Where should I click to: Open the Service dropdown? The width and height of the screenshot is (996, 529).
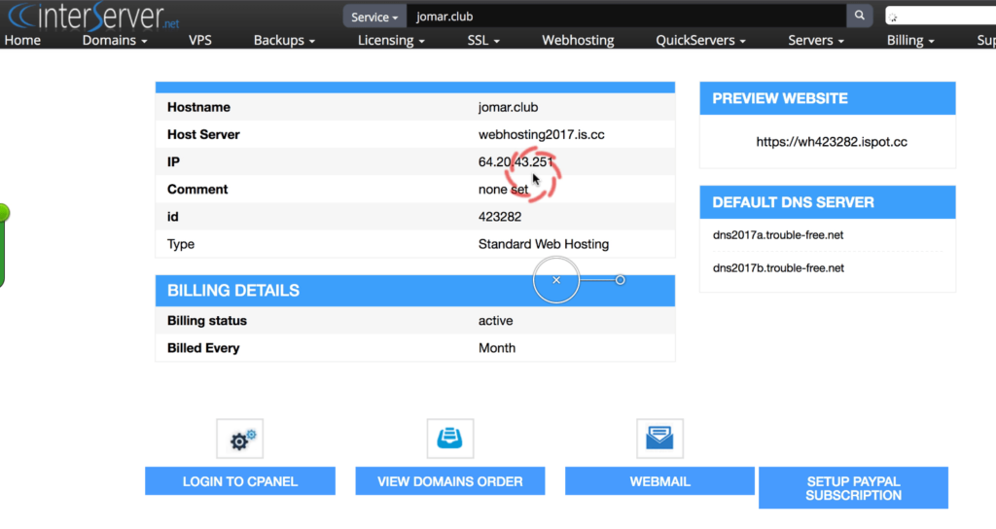click(374, 17)
